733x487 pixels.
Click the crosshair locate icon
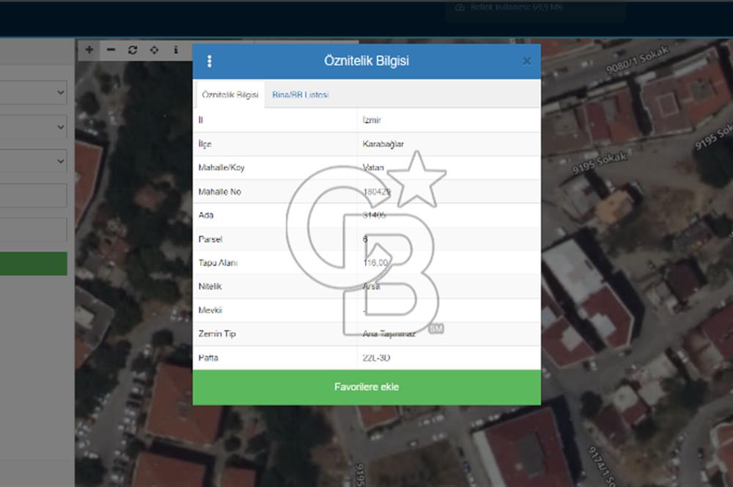click(154, 50)
